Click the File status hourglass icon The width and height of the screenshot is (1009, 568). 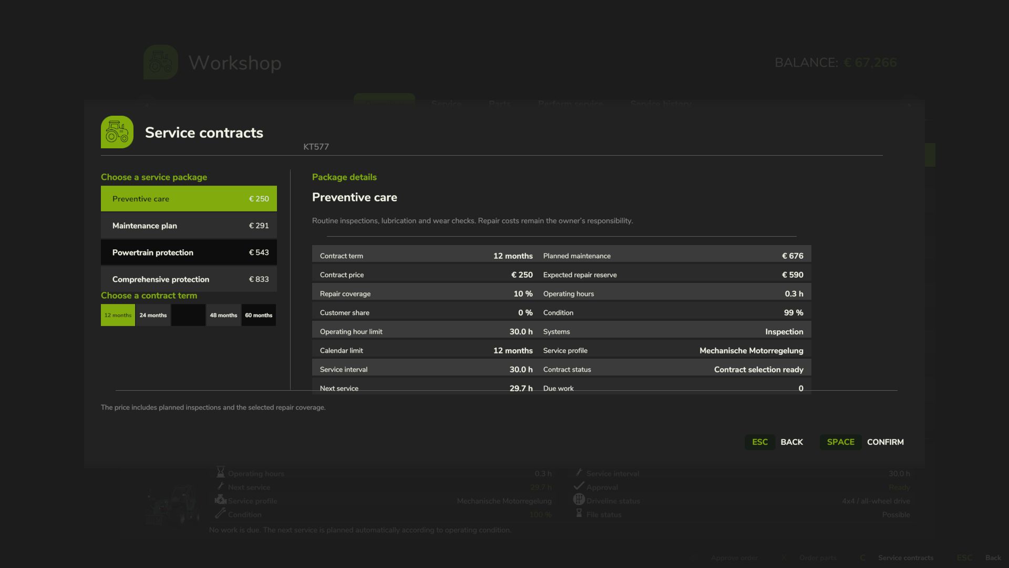tap(579, 513)
